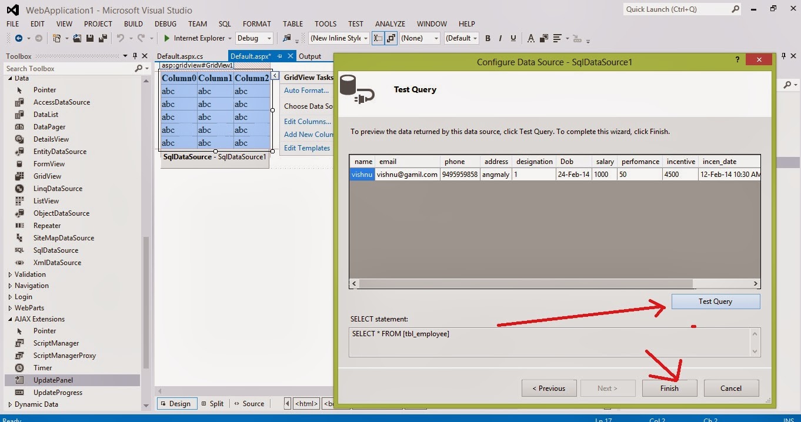Click the horizontal scrollbar of results grid
The image size is (801, 422).
[526, 284]
